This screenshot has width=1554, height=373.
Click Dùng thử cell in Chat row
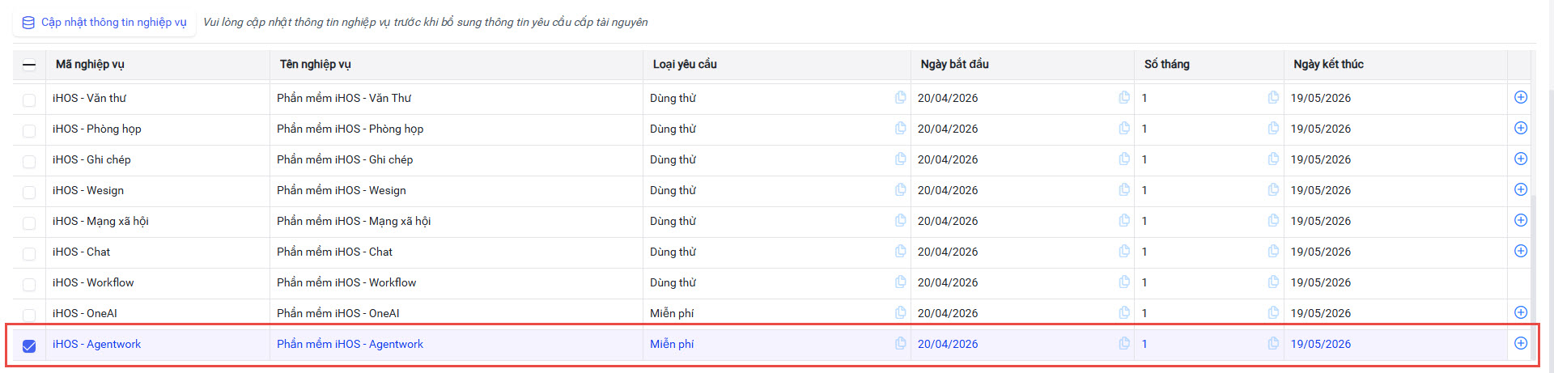click(777, 252)
